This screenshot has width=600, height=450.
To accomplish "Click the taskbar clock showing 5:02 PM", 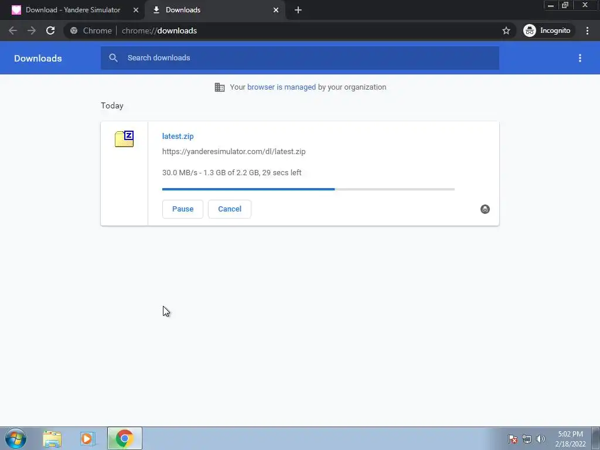I will pyautogui.click(x=570, y=439).
